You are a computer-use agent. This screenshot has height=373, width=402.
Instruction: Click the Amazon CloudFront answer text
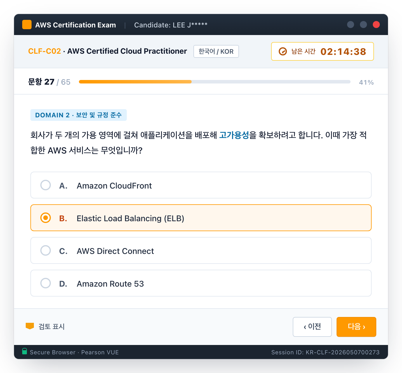click(114, 186)
